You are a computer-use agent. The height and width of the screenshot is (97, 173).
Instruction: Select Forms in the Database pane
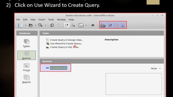[26, 67]
